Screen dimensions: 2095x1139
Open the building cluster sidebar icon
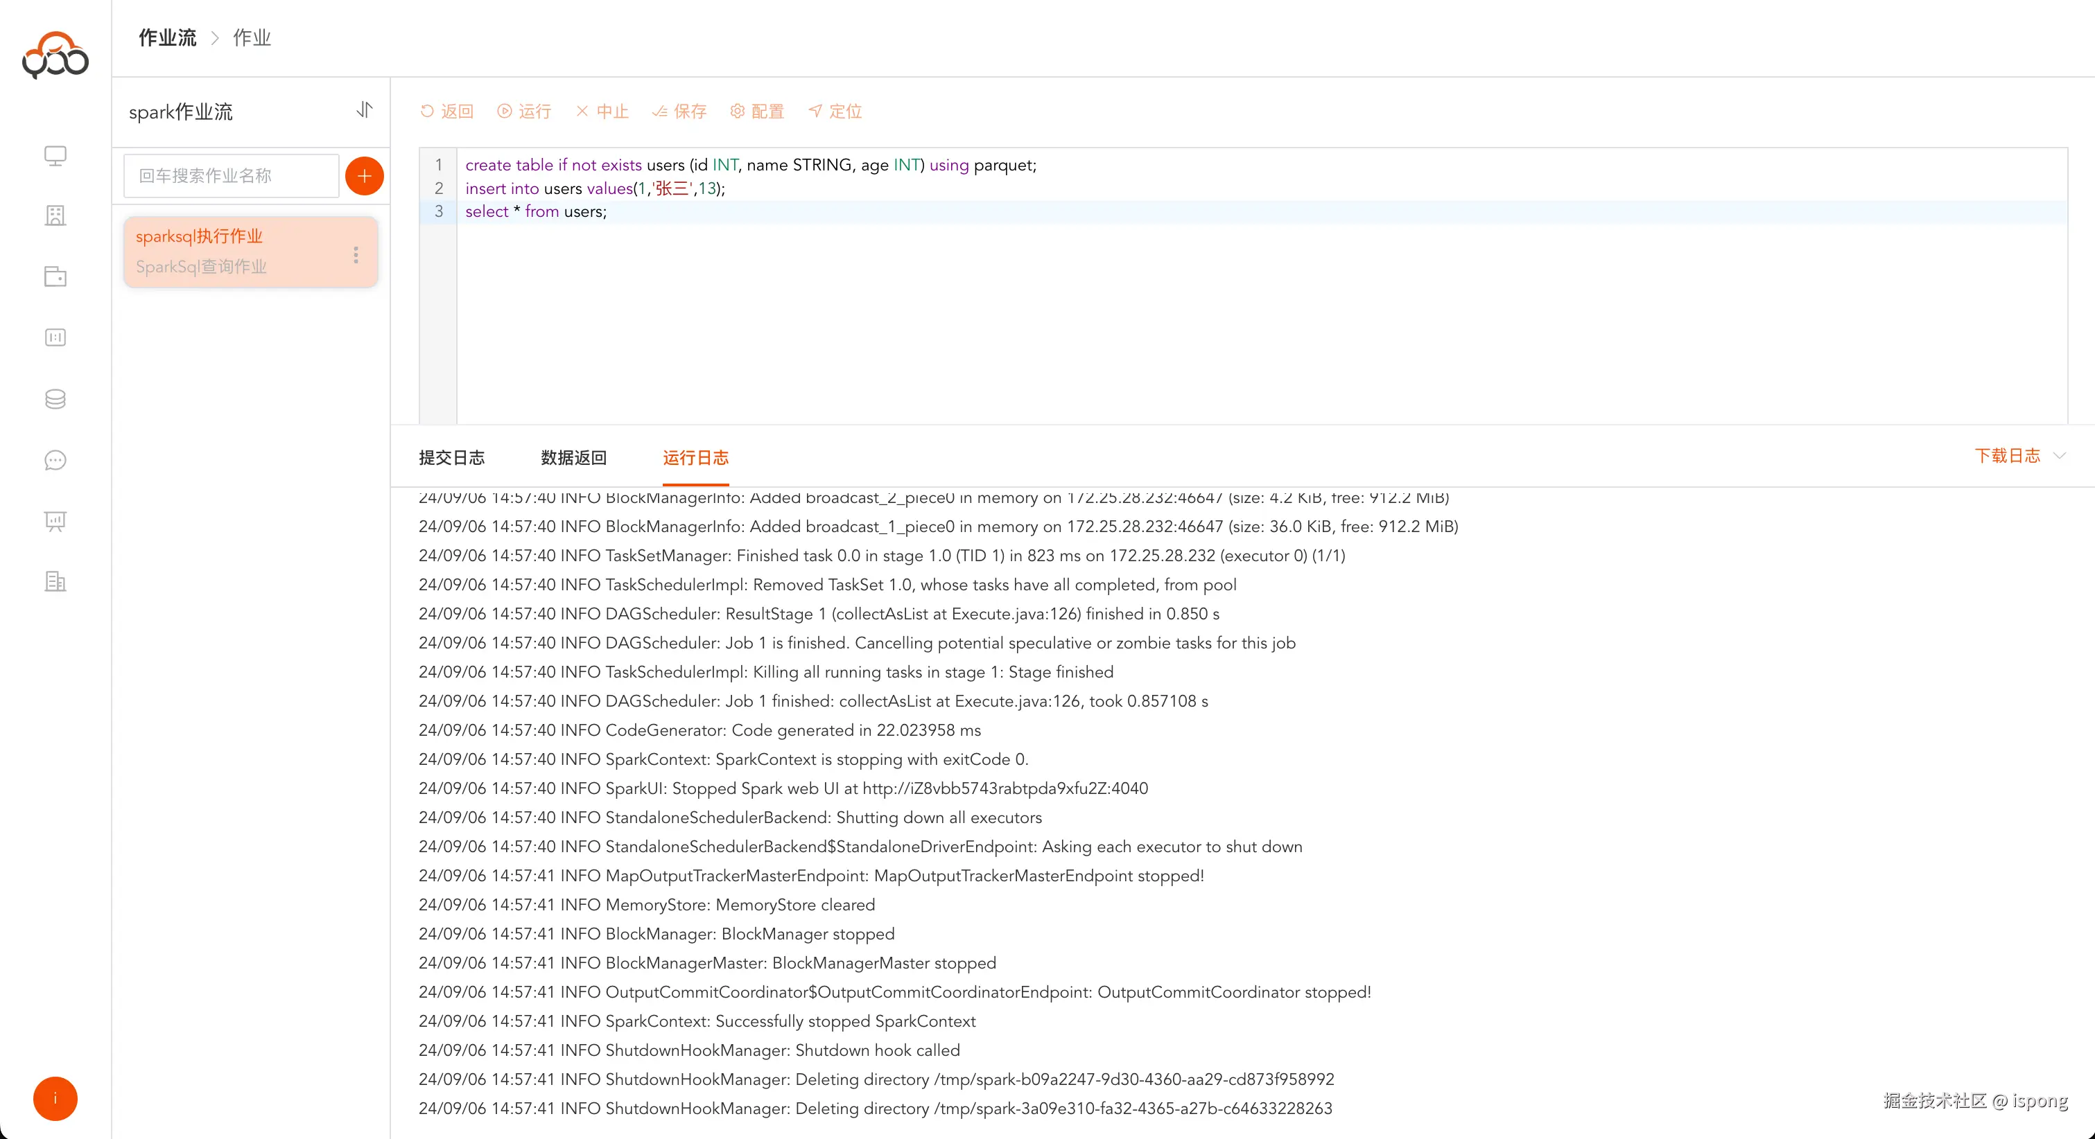click(x=55, y=215)
